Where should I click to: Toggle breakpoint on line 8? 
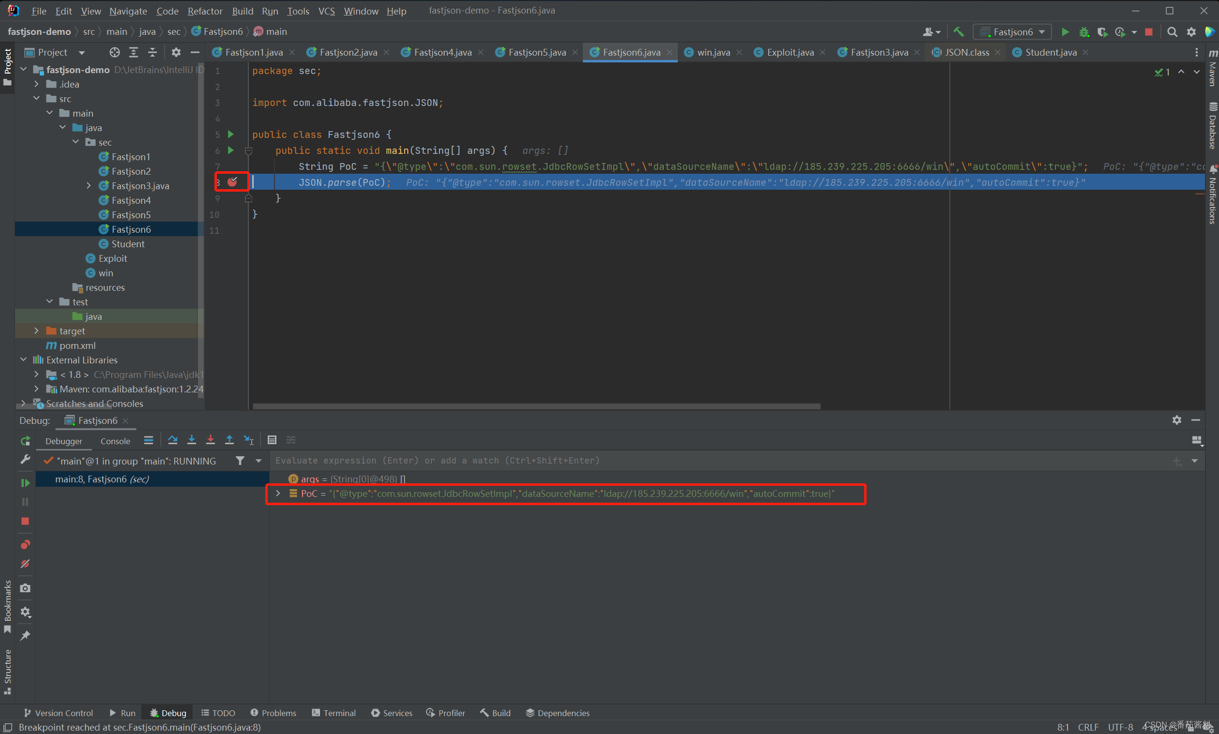coord(232,182)
